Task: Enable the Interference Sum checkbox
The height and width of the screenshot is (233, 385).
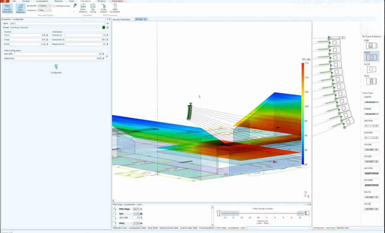Action: coord(54,6)
